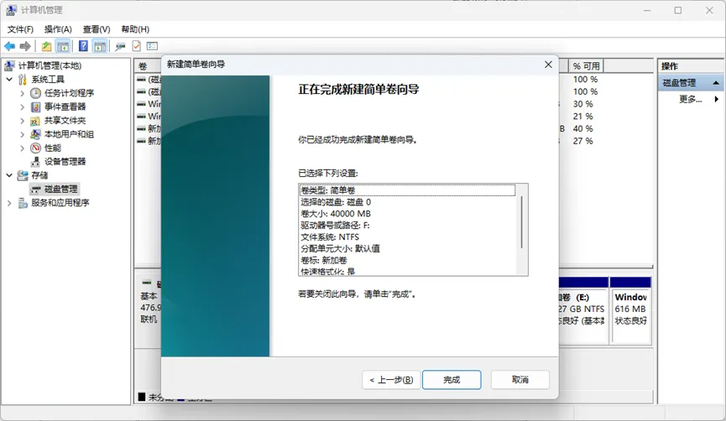Open the 查看(V) menu
The width and height of the screenshot is (726, 421).
(x=96, y=29)
